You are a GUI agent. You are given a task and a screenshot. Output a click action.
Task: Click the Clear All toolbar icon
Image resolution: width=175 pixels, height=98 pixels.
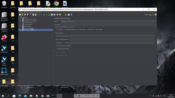click(x=60, y=15)
